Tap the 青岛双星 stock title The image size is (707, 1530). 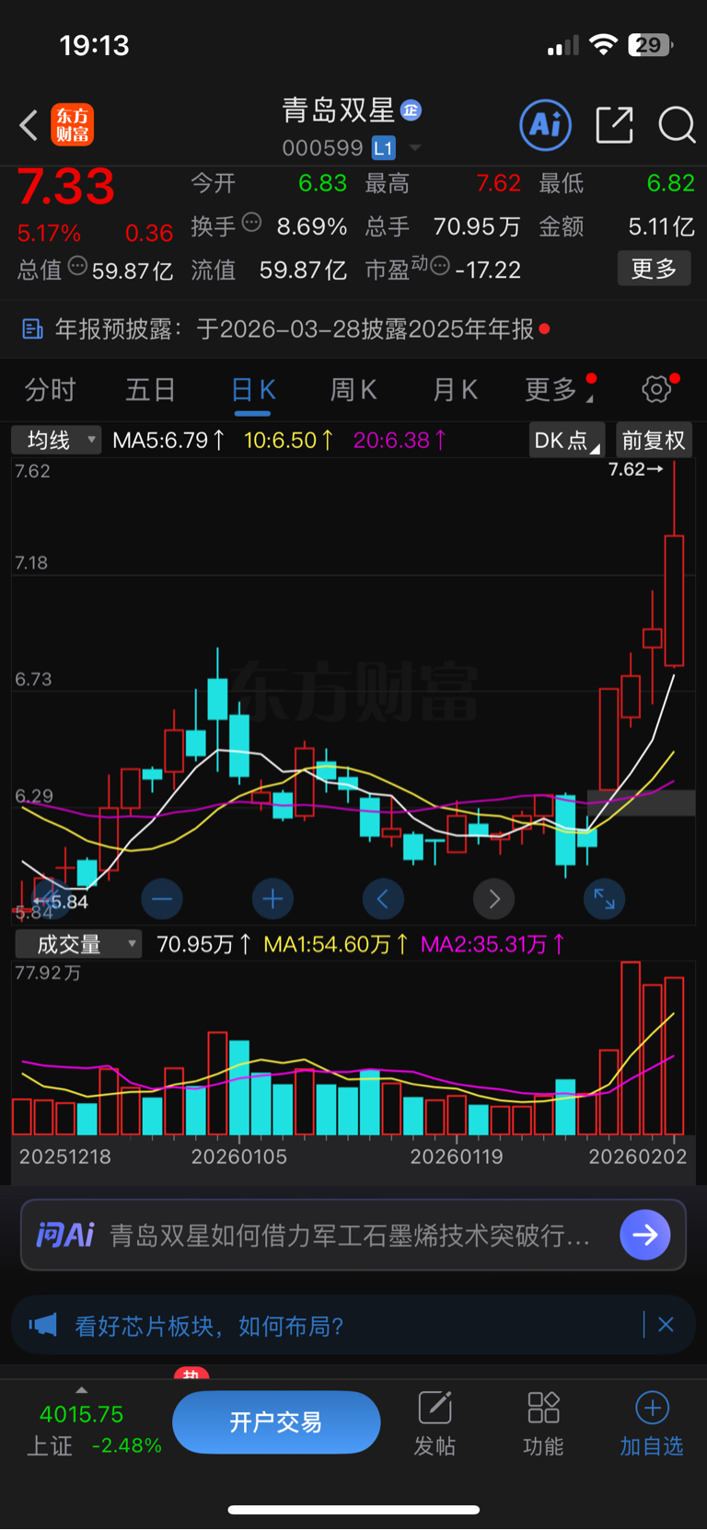(338, 110)
